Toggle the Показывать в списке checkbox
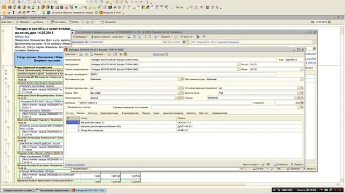Viewport: 345px width, 194px height. [66, 107]
